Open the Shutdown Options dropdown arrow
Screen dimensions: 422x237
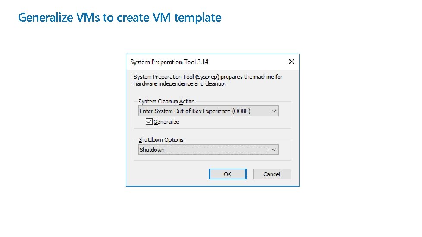pos(274,150)
